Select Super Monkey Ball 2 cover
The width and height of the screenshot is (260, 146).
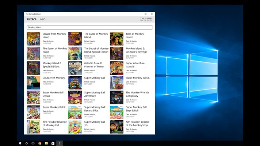(x=33, y=112)
